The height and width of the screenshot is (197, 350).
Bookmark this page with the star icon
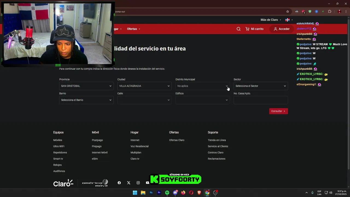[288, 11]
